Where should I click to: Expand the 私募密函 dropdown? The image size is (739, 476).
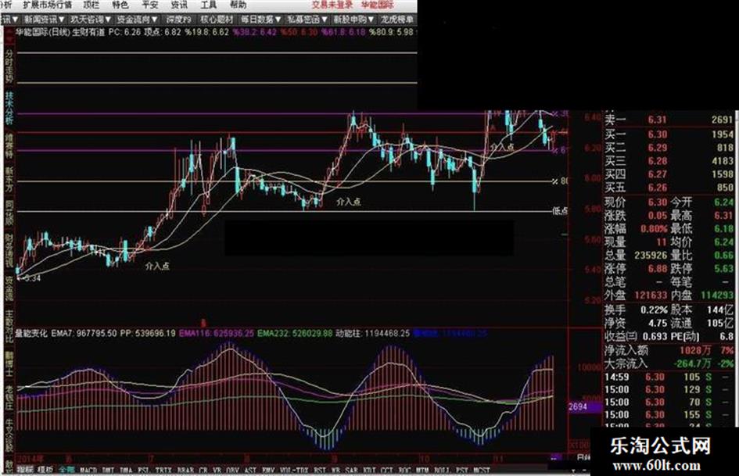(307, 20)
